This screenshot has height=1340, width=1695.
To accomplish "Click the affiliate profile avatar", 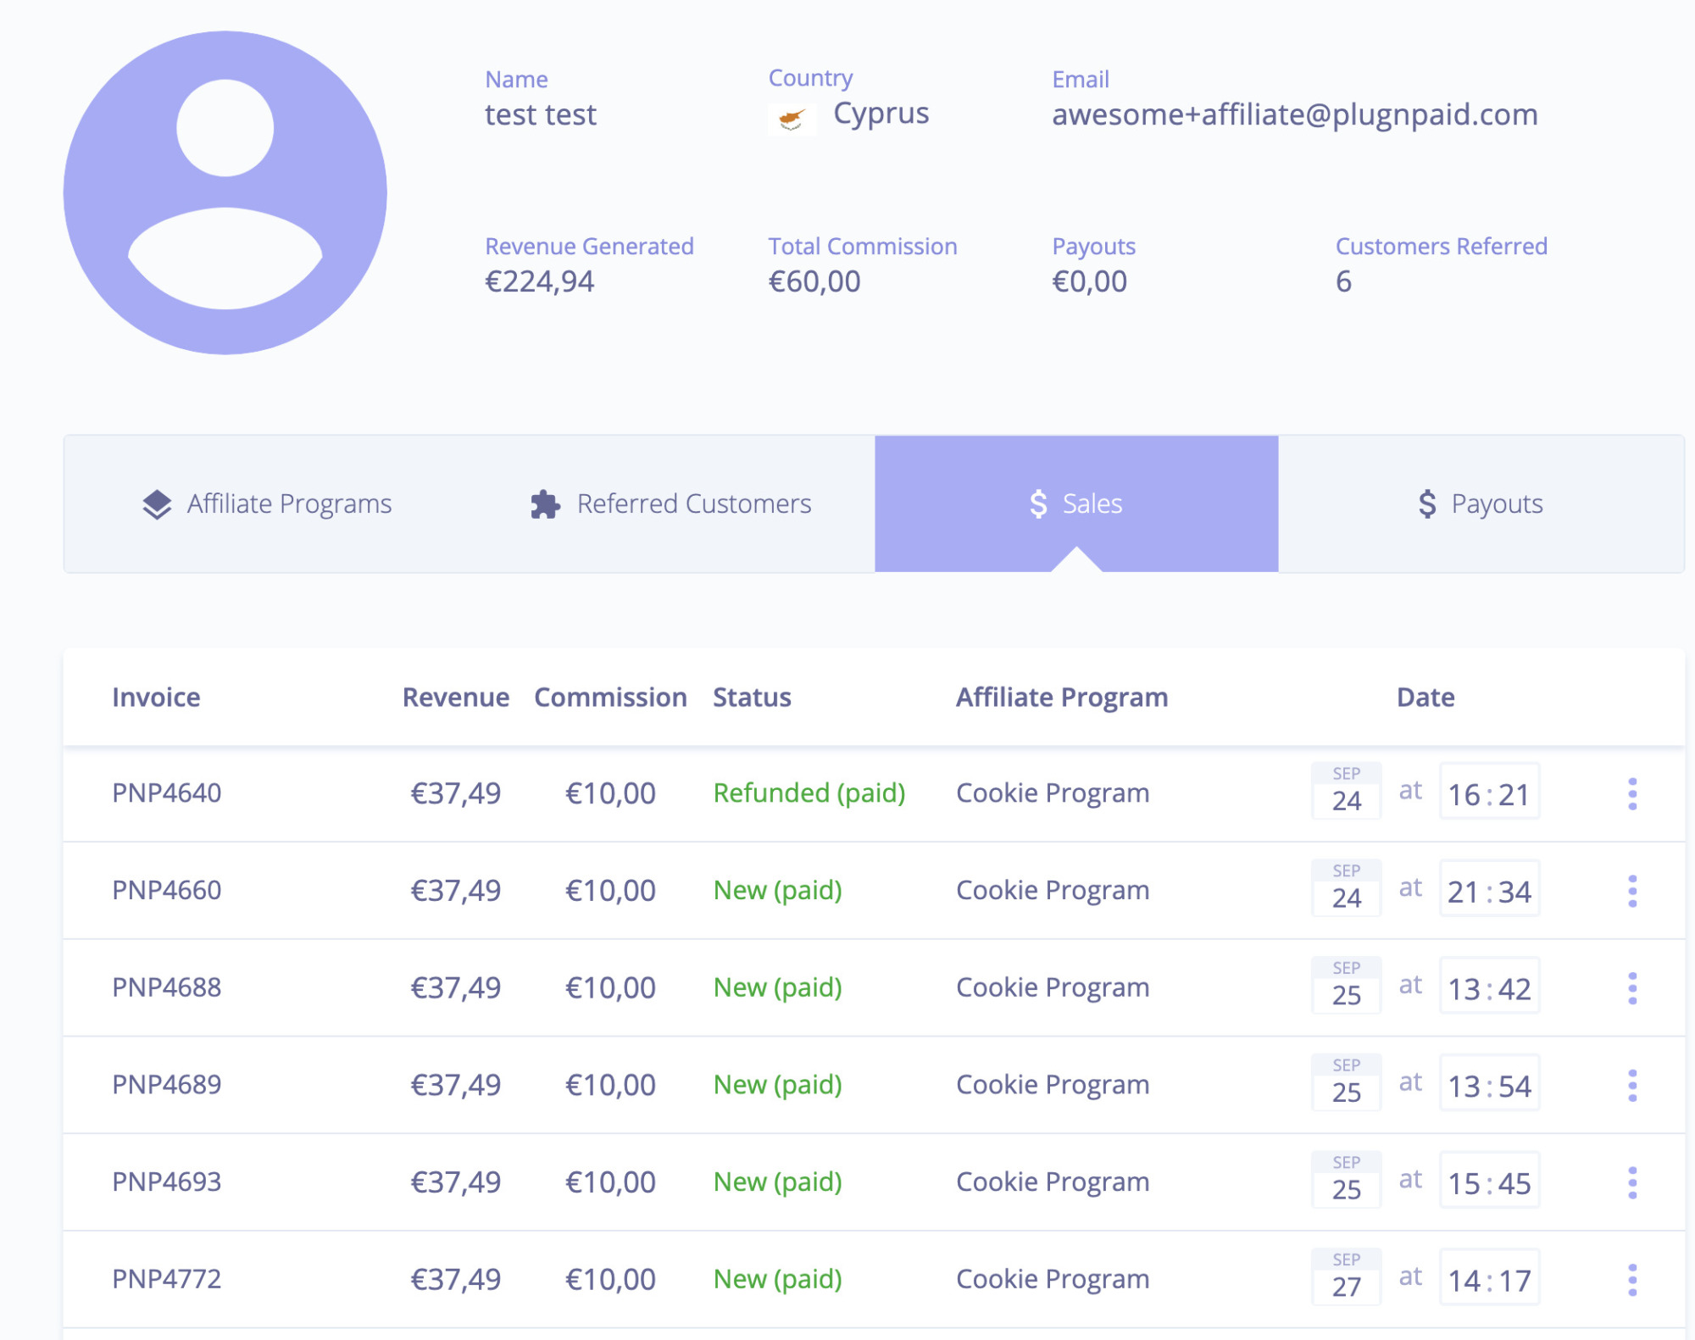I will [x=225, y=193].
